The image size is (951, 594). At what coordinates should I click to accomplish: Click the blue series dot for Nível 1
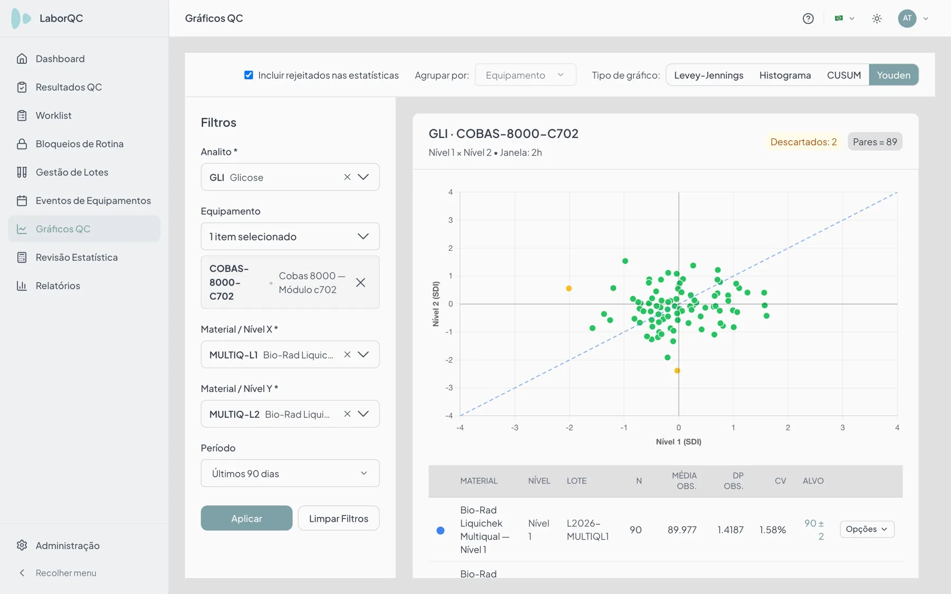pyautogui.click(x=441, y=531)
